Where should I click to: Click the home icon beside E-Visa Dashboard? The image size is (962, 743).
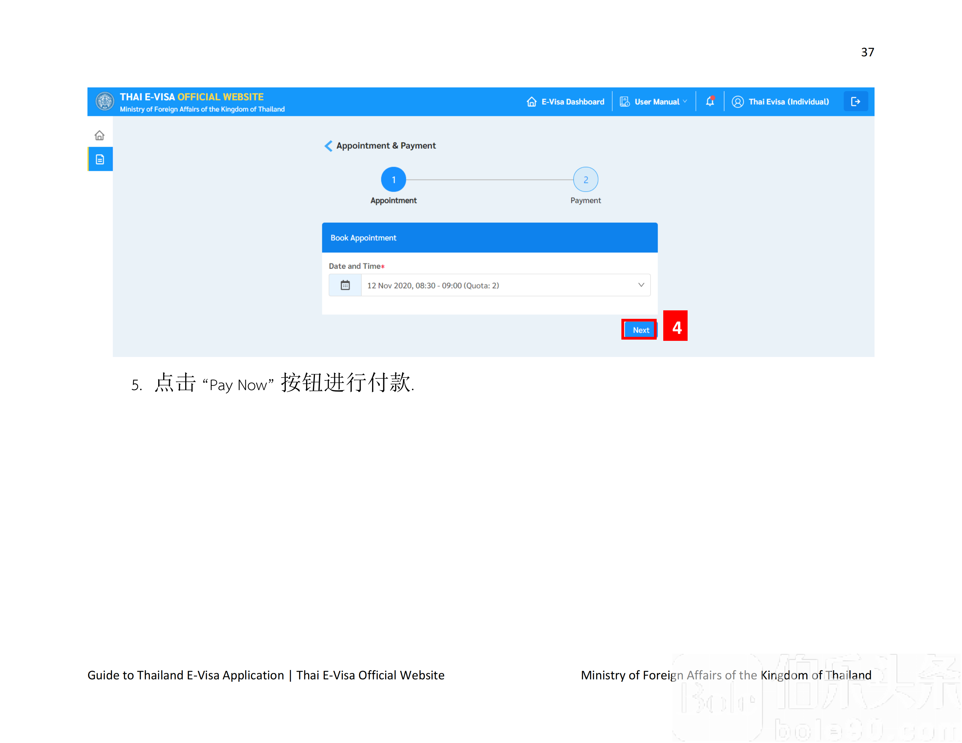coord(532,101)
